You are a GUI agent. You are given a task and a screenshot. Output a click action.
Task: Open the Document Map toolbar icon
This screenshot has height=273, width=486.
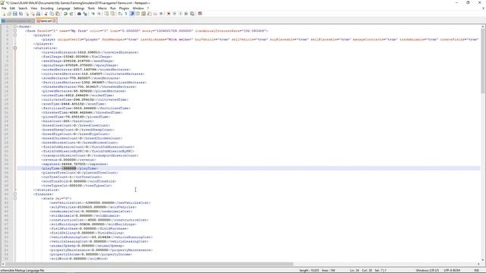pyautogui.click(x=144, y=14)
